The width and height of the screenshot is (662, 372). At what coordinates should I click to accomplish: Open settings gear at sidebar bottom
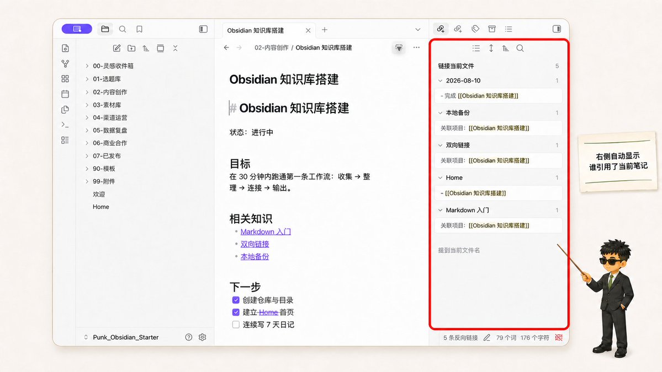(202, 337)
